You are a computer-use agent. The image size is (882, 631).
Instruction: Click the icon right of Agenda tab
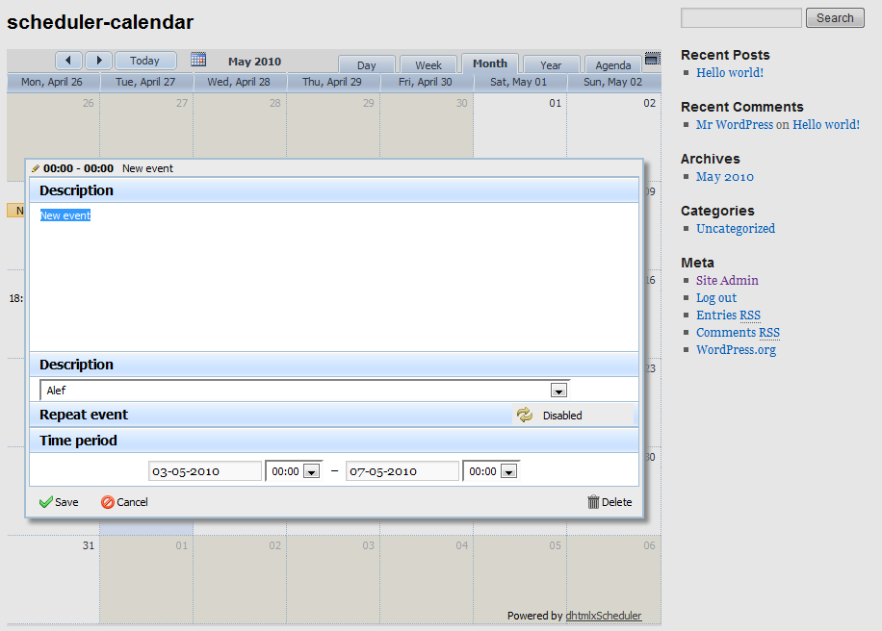[652, 59]
